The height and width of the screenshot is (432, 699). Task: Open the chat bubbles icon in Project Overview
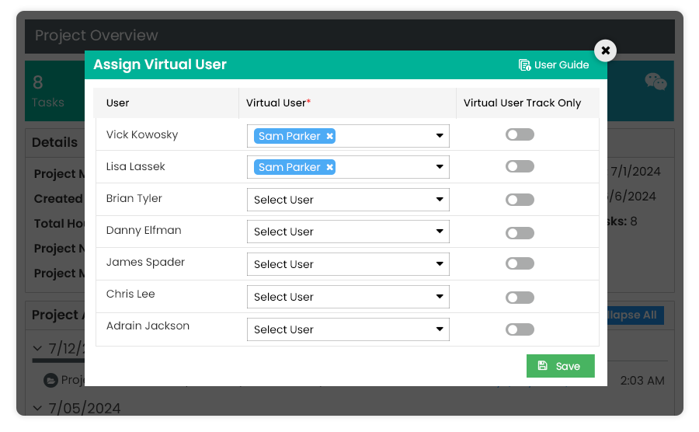coord(656,82)
